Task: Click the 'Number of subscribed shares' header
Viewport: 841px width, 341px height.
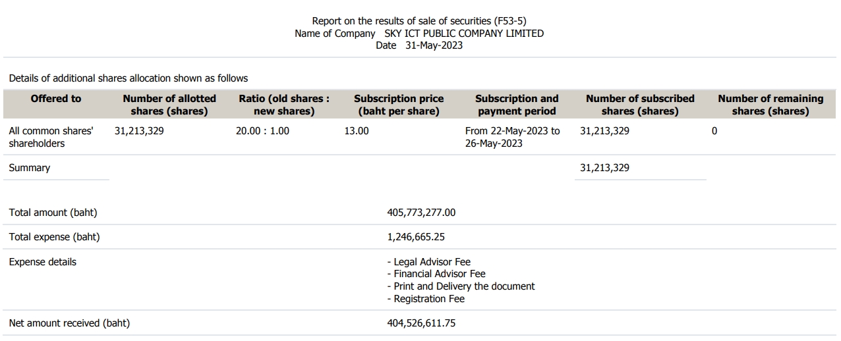Action: (640, 105)
